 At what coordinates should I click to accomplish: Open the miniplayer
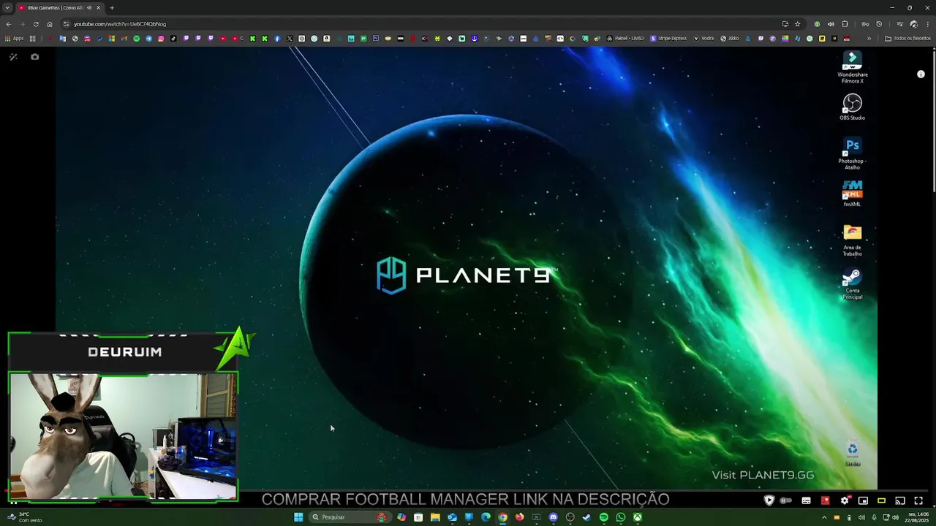point(863,500)
